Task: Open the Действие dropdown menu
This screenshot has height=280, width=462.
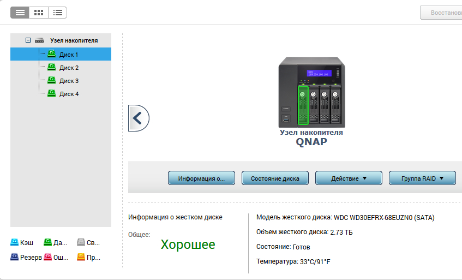Action: coord(349,178)
